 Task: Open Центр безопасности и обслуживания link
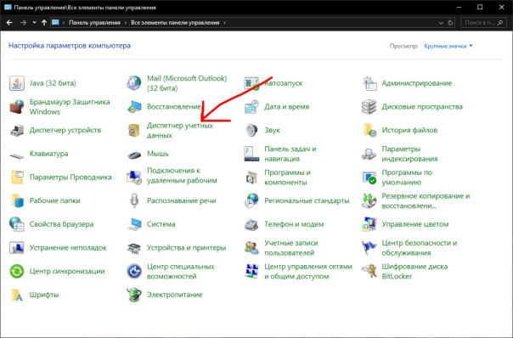click(420, 248)
